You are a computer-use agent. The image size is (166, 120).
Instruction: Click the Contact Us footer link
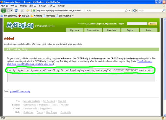click(x=66, y=112)
